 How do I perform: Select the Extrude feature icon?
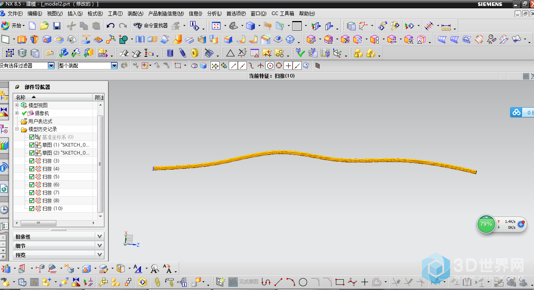[x=22, y=39]
